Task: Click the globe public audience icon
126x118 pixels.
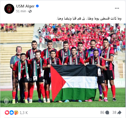Action: pyautogui.click(x=30, y=11)
